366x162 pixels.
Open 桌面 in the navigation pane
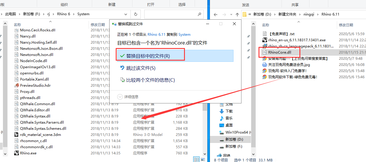(229, 125)
